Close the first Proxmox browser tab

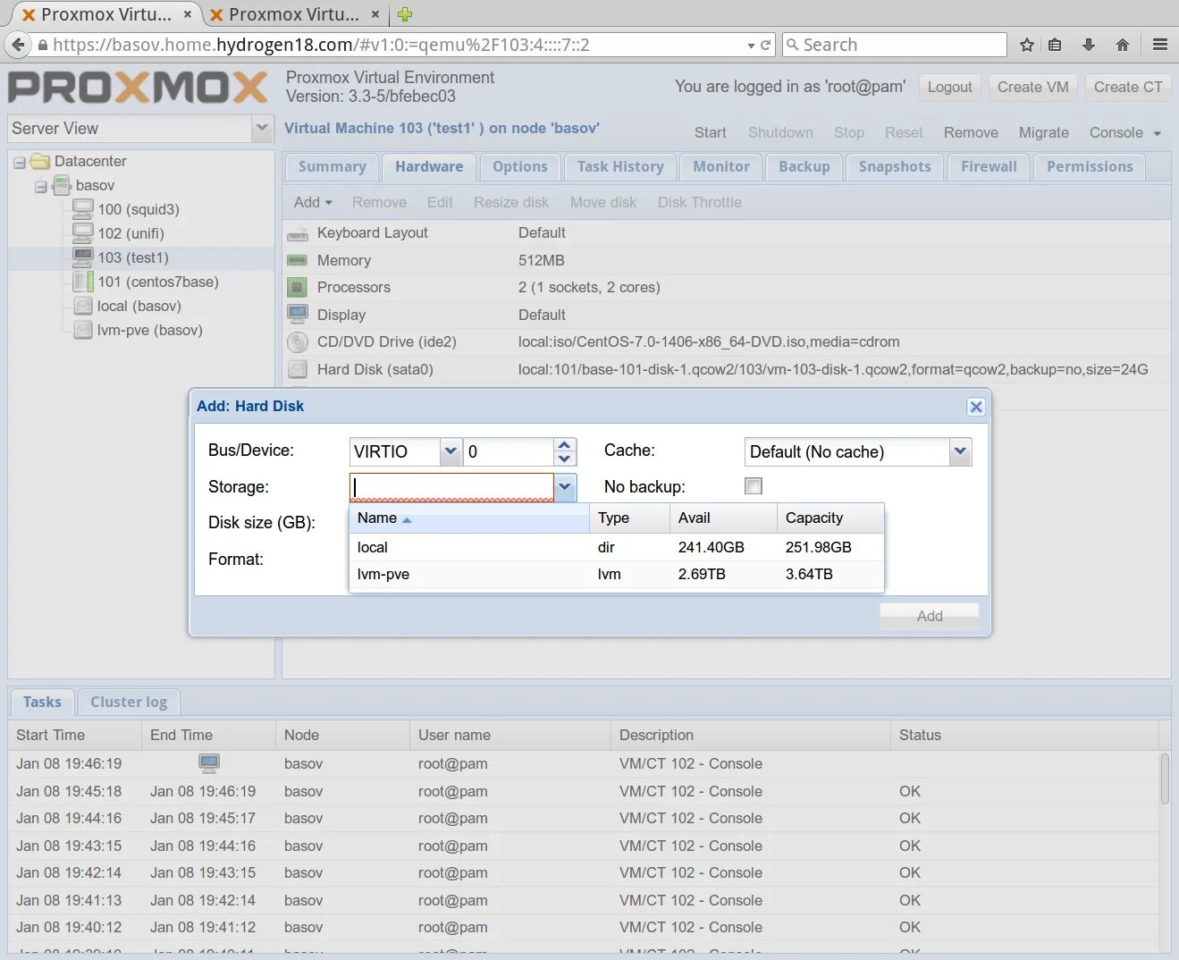[188, 14]
